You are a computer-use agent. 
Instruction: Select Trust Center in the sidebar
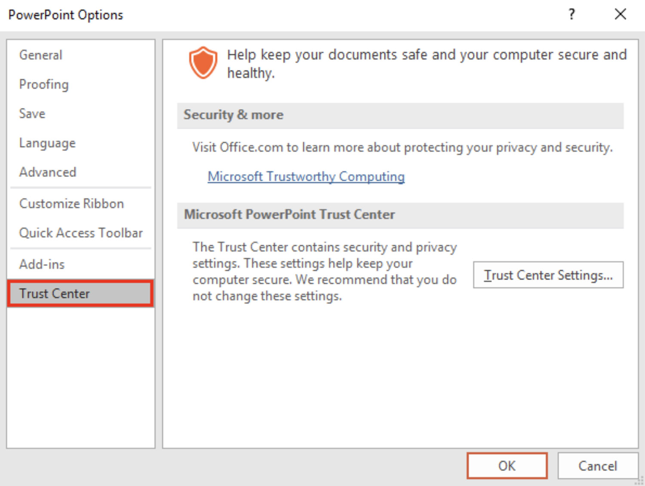80,293
